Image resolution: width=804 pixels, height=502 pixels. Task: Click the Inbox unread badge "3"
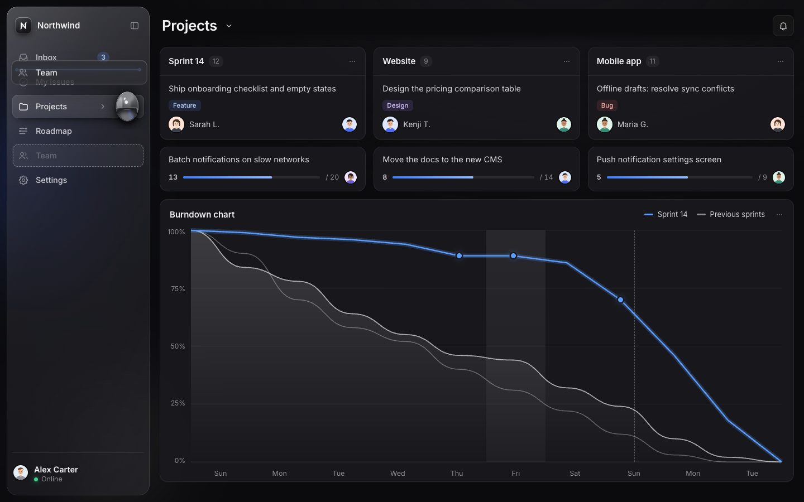103,57
